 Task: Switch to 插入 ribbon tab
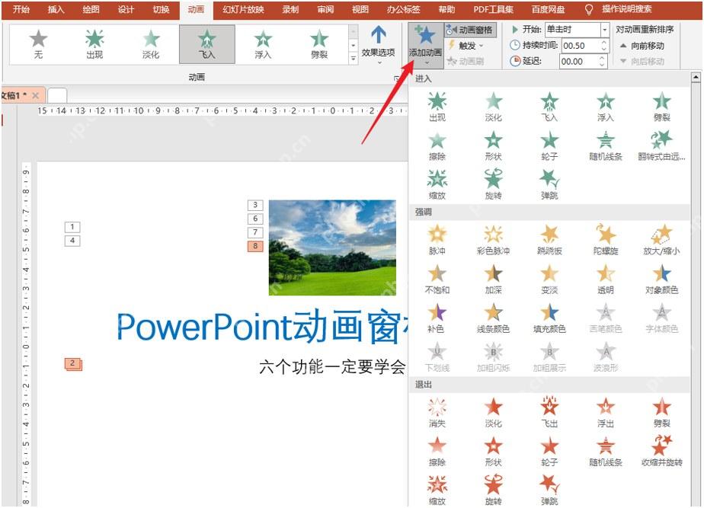tap(56, 9)
